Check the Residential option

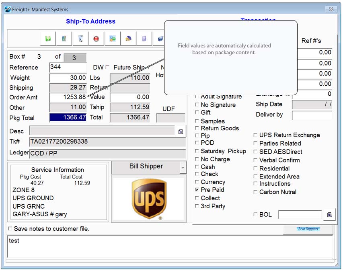click(x=256, y=168)
